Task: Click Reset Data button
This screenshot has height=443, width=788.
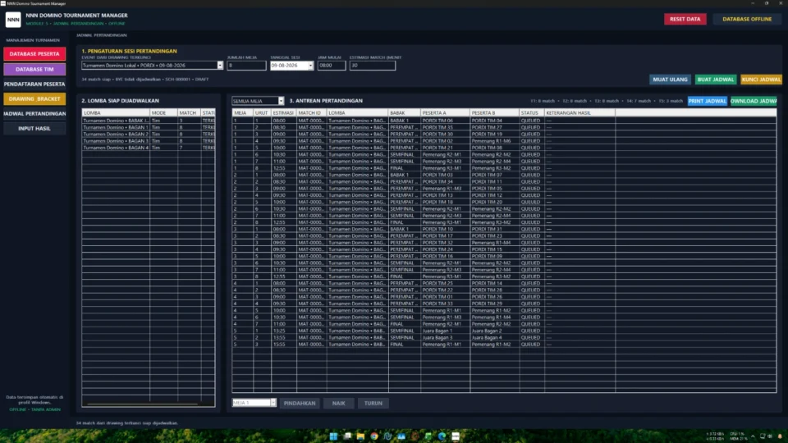Action: 685,19
